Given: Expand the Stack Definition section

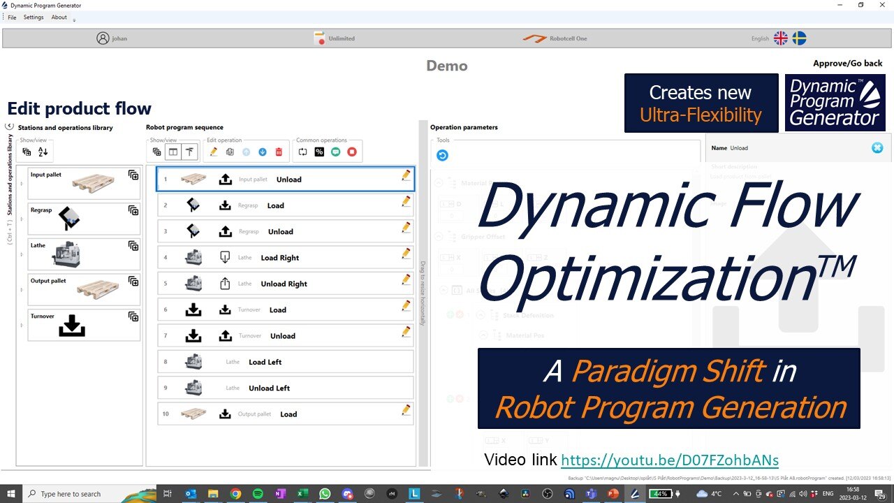Looking at the screenshot, I should pyautogui.click(x=481, y=314).
